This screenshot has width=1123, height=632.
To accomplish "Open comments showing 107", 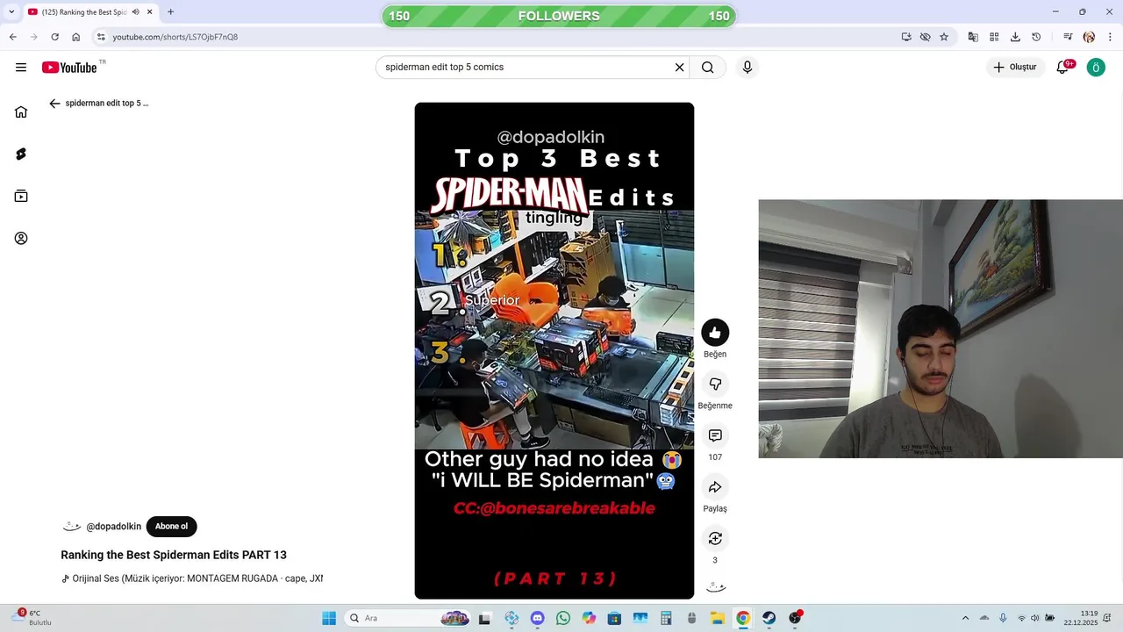I will (x=715, y=436).
